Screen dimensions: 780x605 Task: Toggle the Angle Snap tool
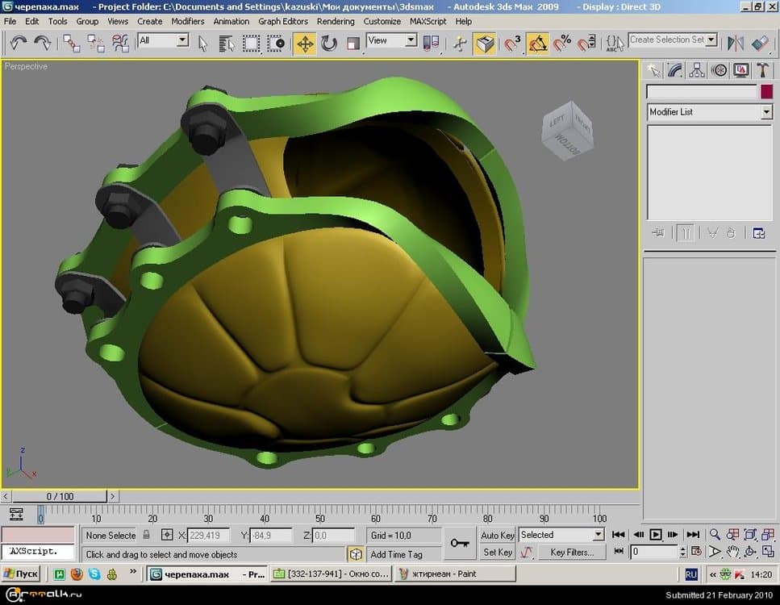click(x=538, y=43)
